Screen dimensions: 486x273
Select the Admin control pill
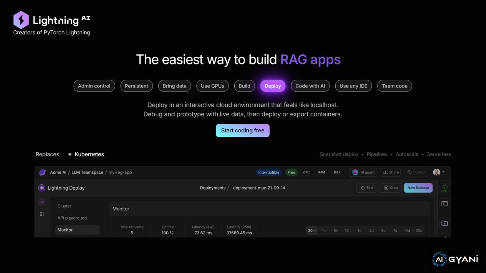pyautogui.click(x=94, y=86)
